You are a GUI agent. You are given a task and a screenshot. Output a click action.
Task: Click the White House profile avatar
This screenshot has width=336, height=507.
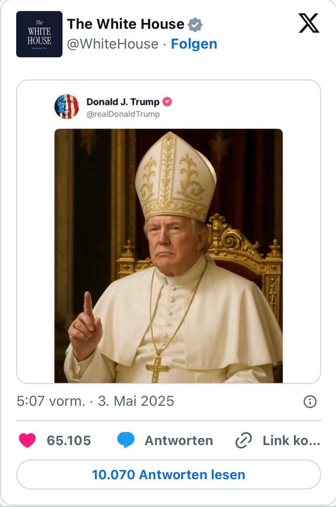click(39, 34)
